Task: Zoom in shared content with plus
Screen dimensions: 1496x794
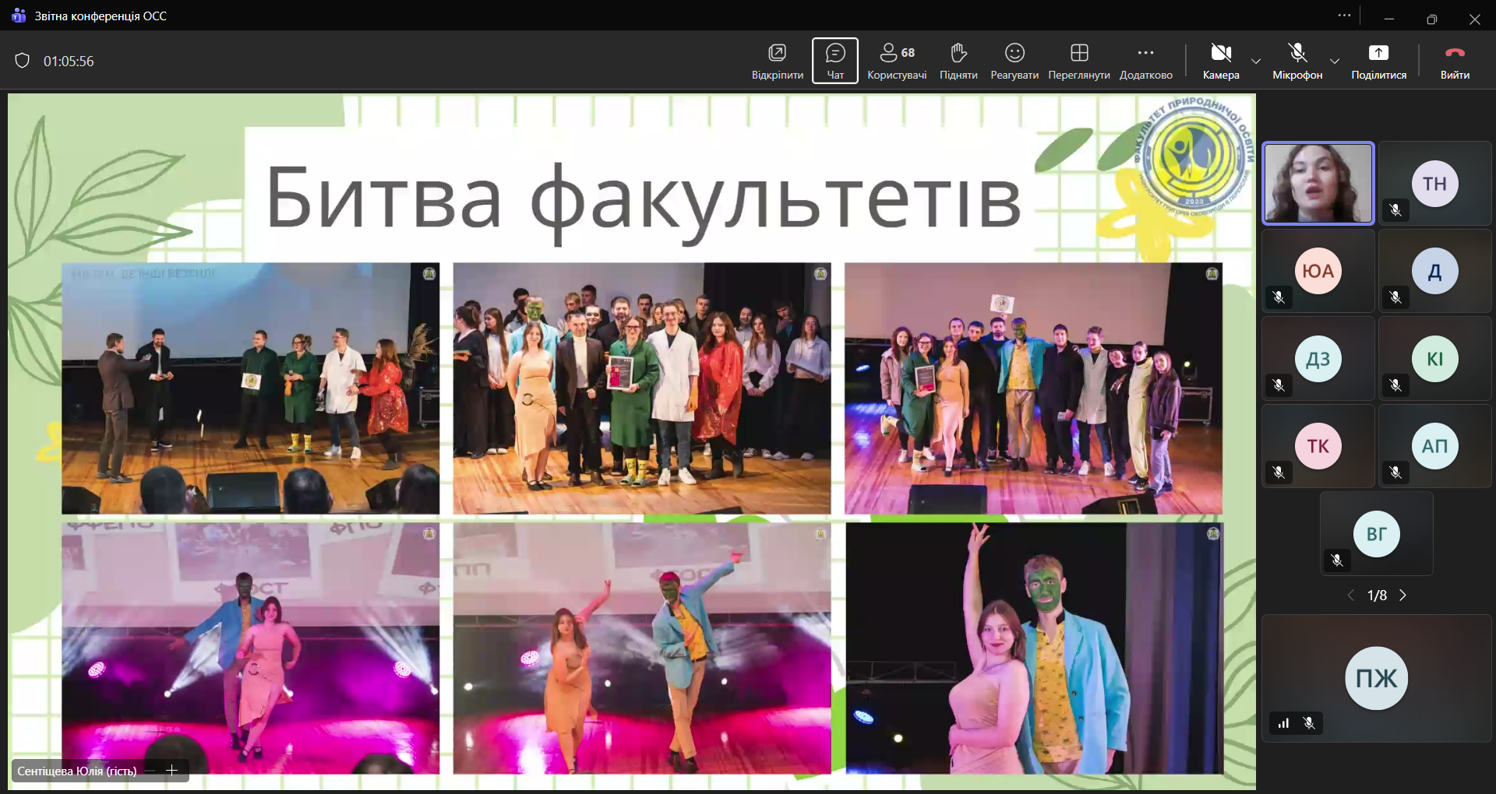Action: pyautogui.click(x=172, y=771)
